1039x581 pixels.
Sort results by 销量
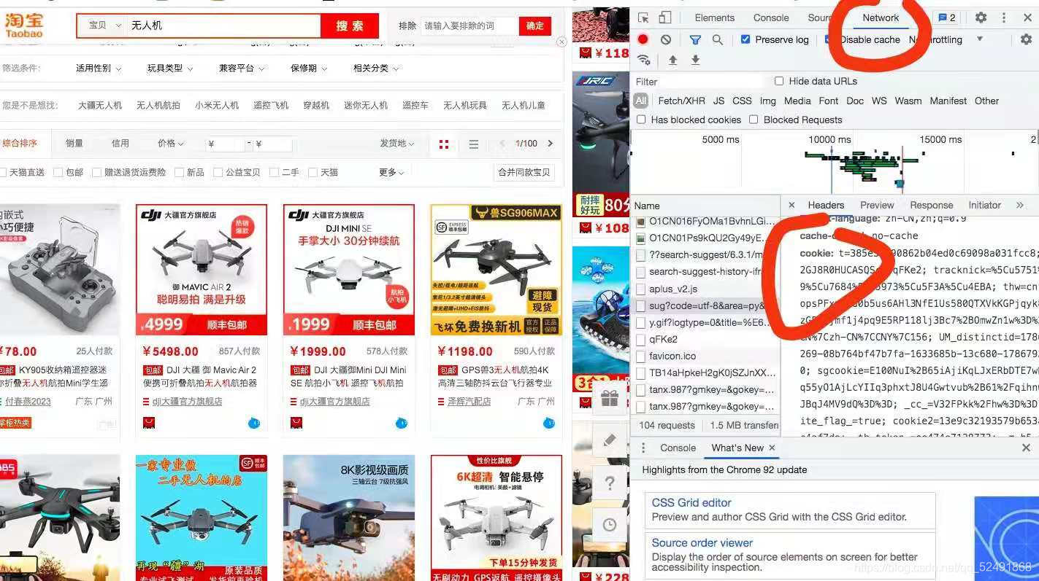click(74, 144)
